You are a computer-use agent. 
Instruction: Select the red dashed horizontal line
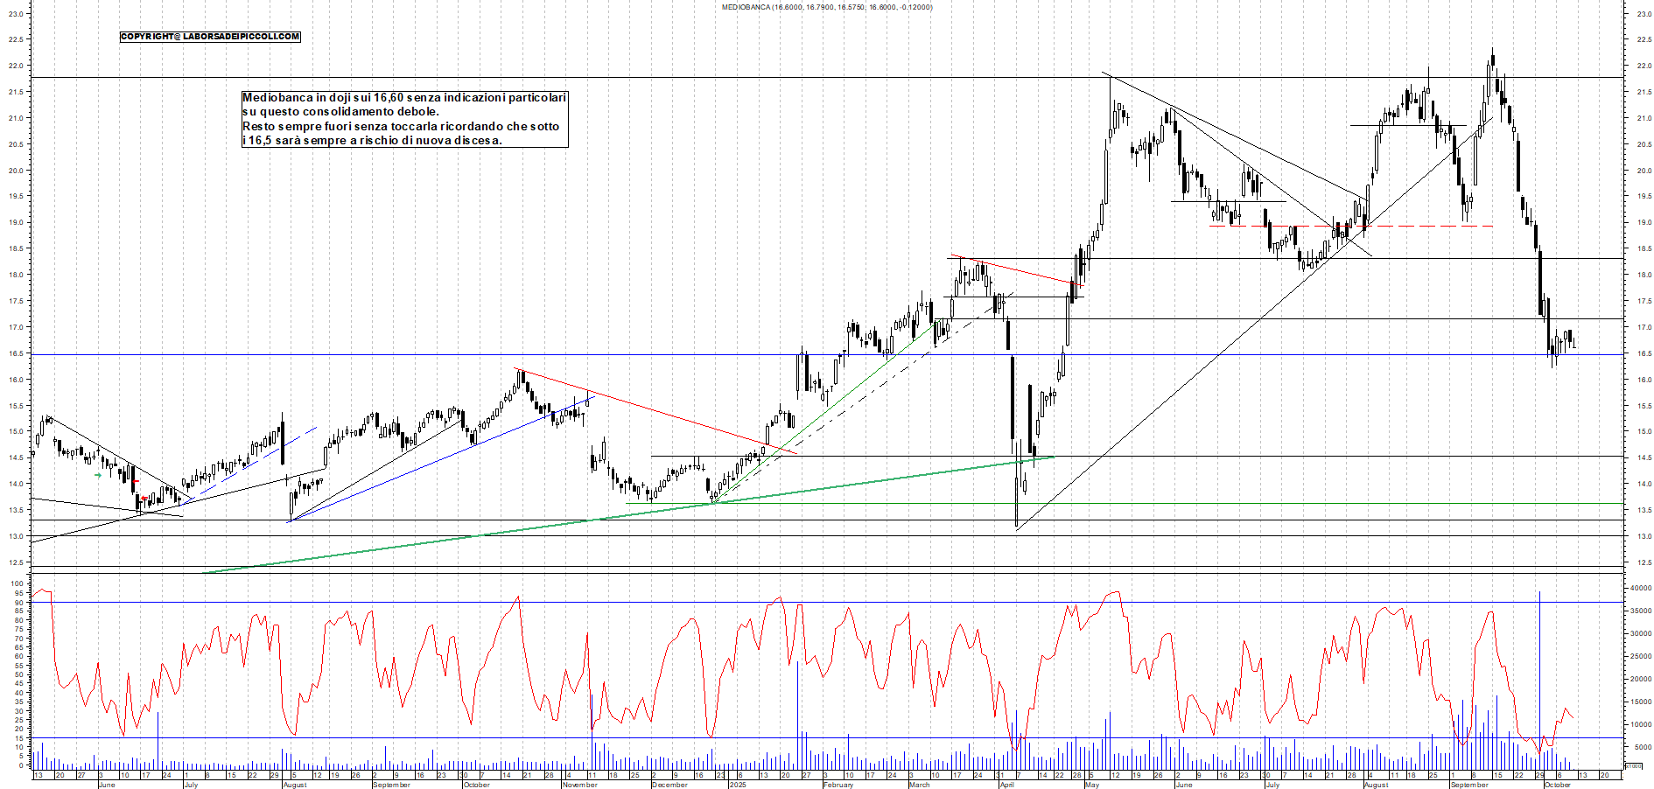(1400, 227)
